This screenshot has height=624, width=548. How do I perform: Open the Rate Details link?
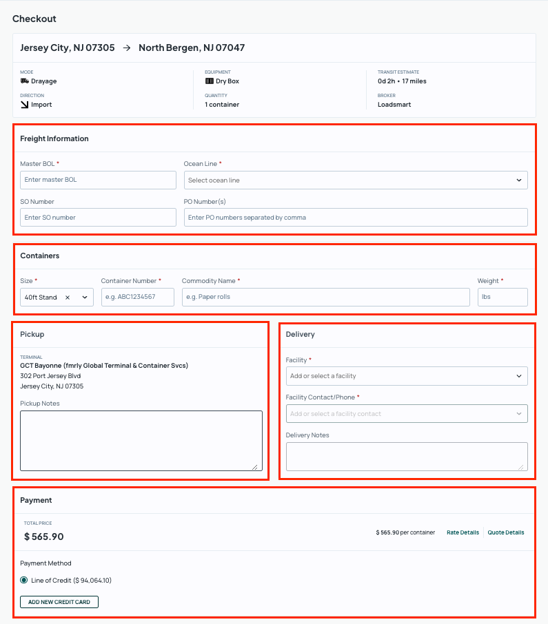463,532
